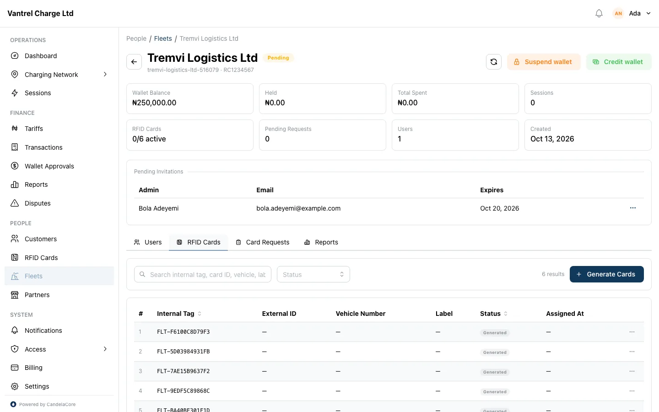Image resolution: width=659 pixels, height=412 pixels.
Task: Click the Credit wallet button
Action: tap(619, 62)
